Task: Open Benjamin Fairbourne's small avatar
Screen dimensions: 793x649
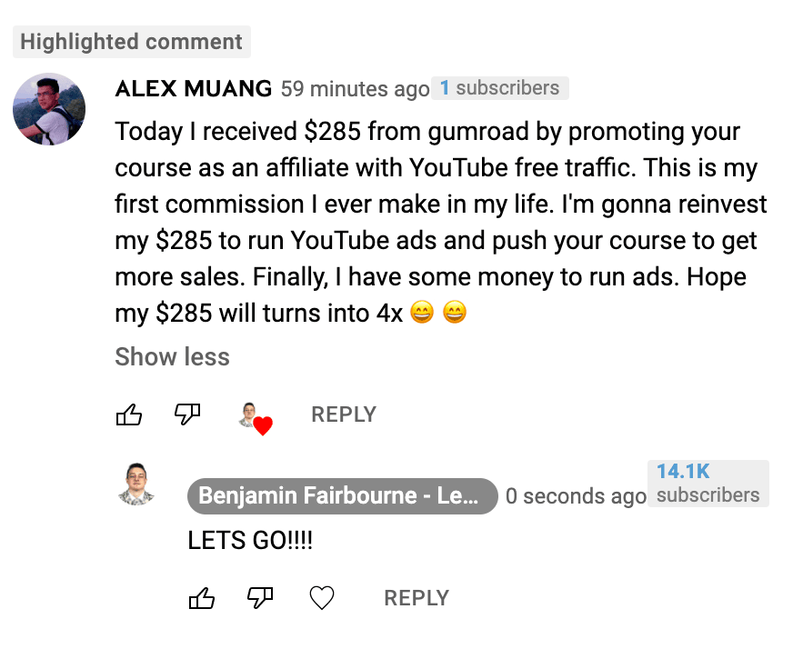Action: point(137,484)
